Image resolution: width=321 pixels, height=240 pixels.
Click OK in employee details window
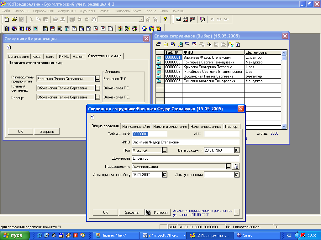point(105,212)
